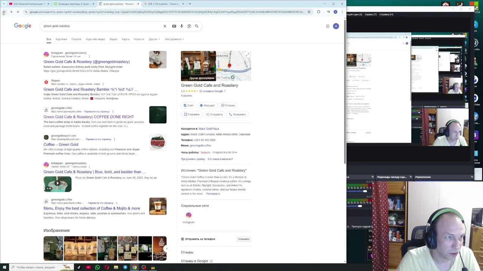The image size is (483, 271).
Task: Switch to the 'ETB 1,105 в рублях' browser tab
Action: coord(164,4)
